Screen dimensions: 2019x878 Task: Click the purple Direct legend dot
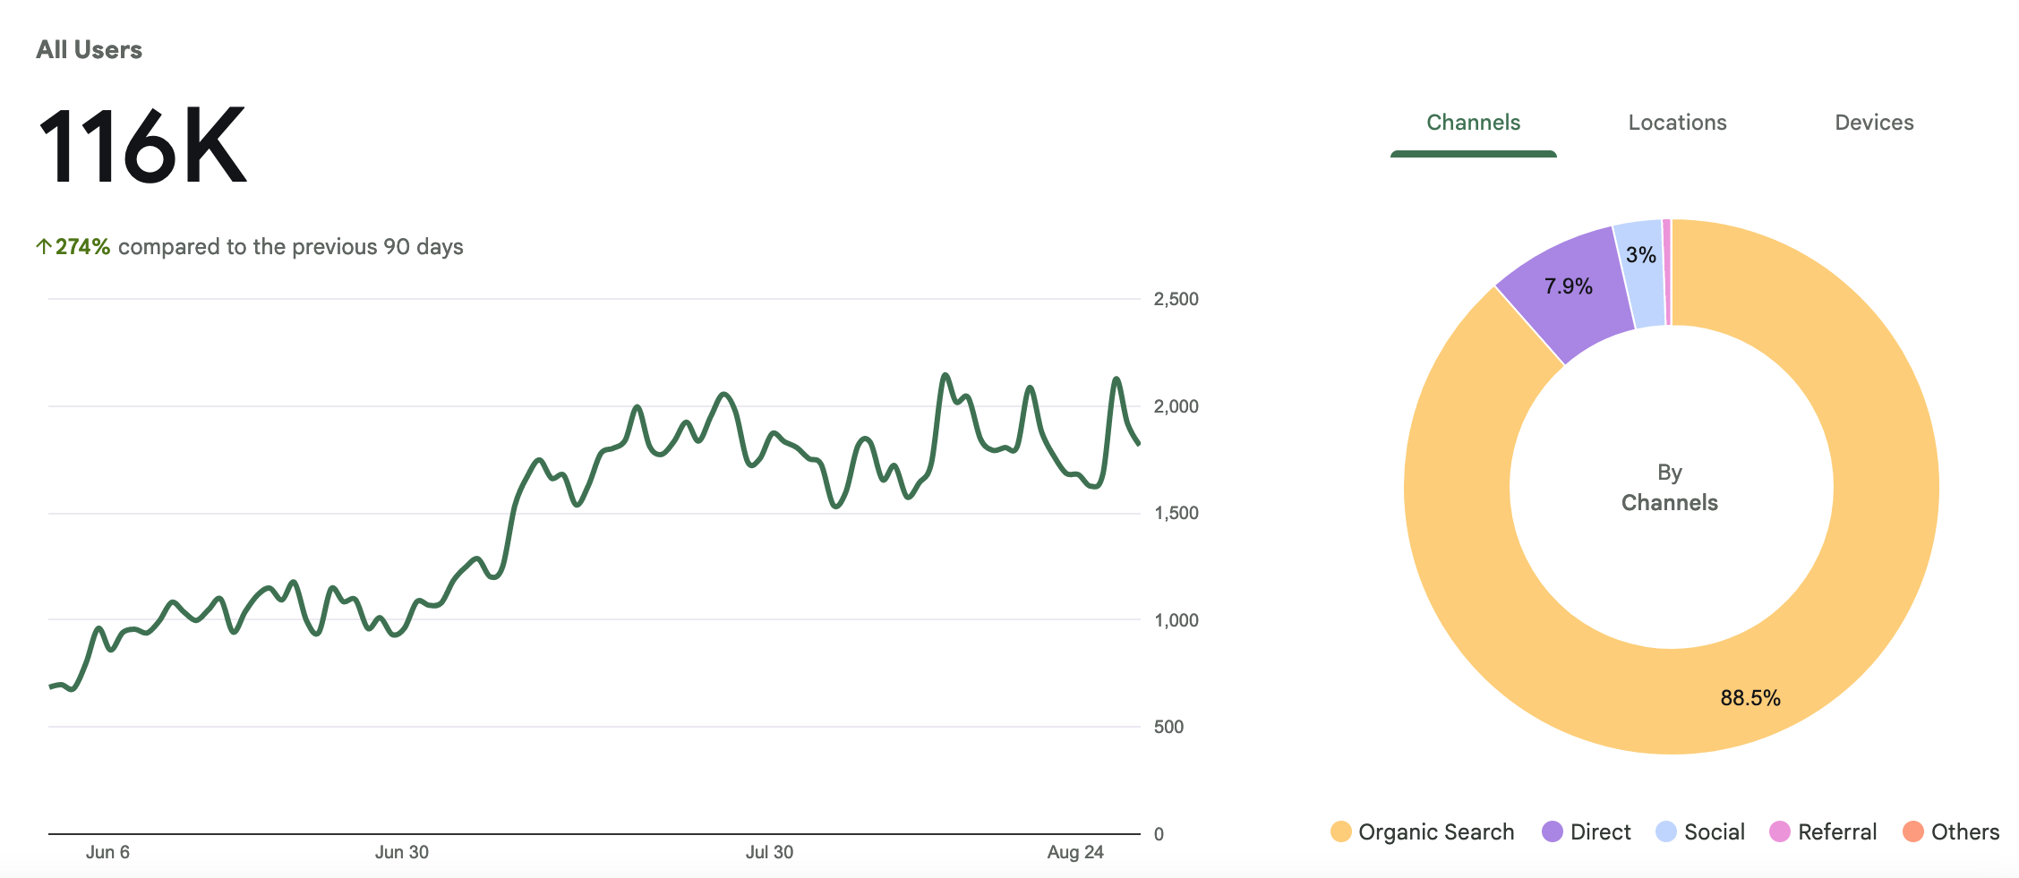pos(1552,831)
